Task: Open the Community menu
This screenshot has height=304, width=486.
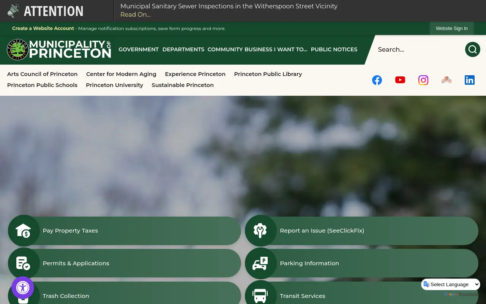Action: click(225, 49)
